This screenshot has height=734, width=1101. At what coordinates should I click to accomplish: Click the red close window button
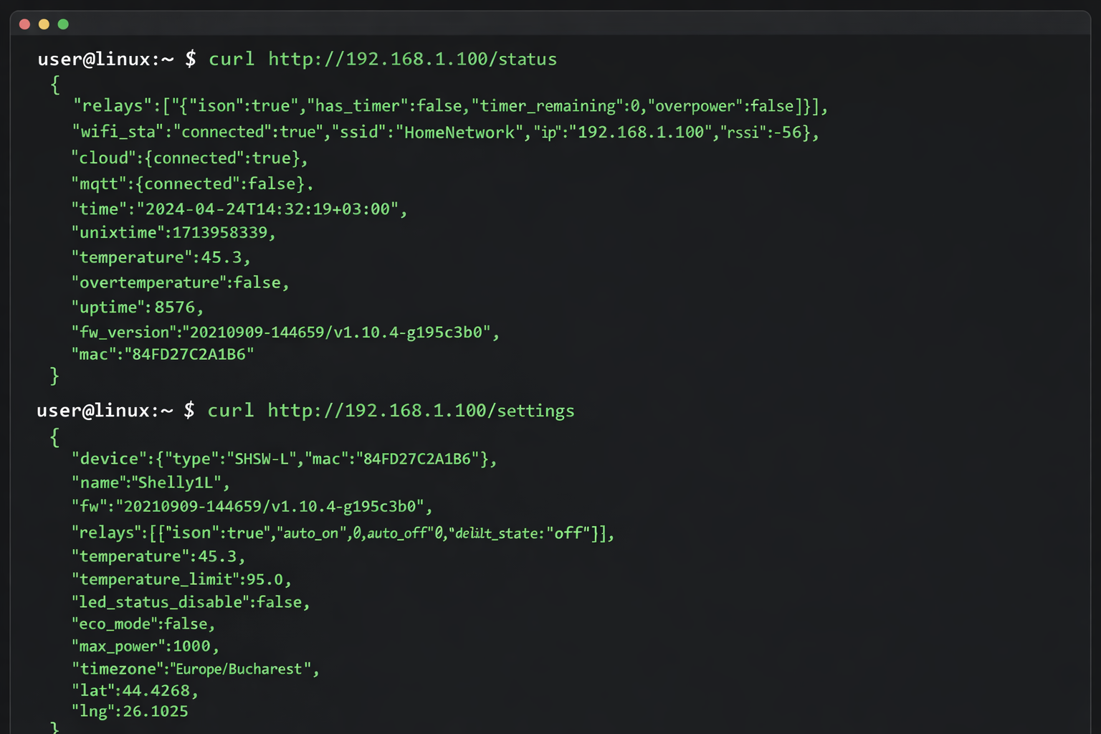[24, 24]
